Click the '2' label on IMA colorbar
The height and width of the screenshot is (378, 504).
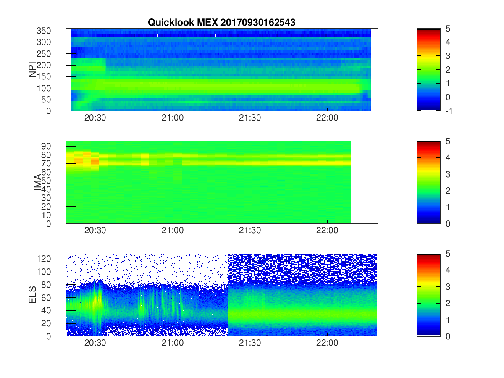coord(448,191)
